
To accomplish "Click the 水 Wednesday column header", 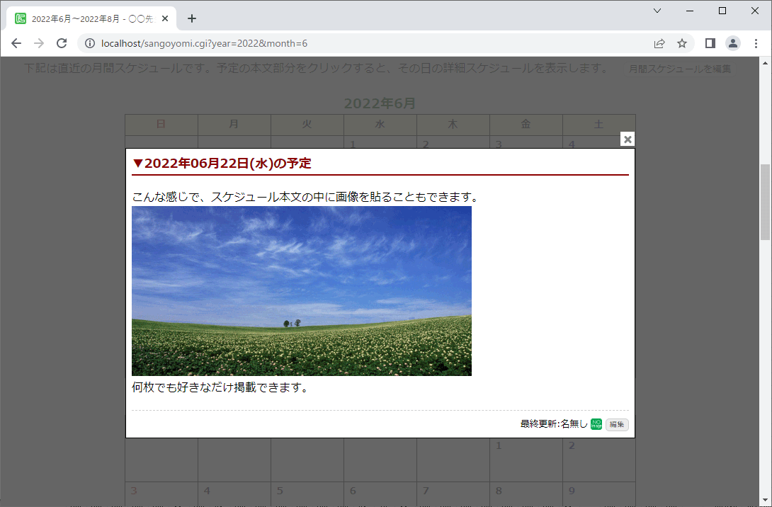I will point(380,125).
